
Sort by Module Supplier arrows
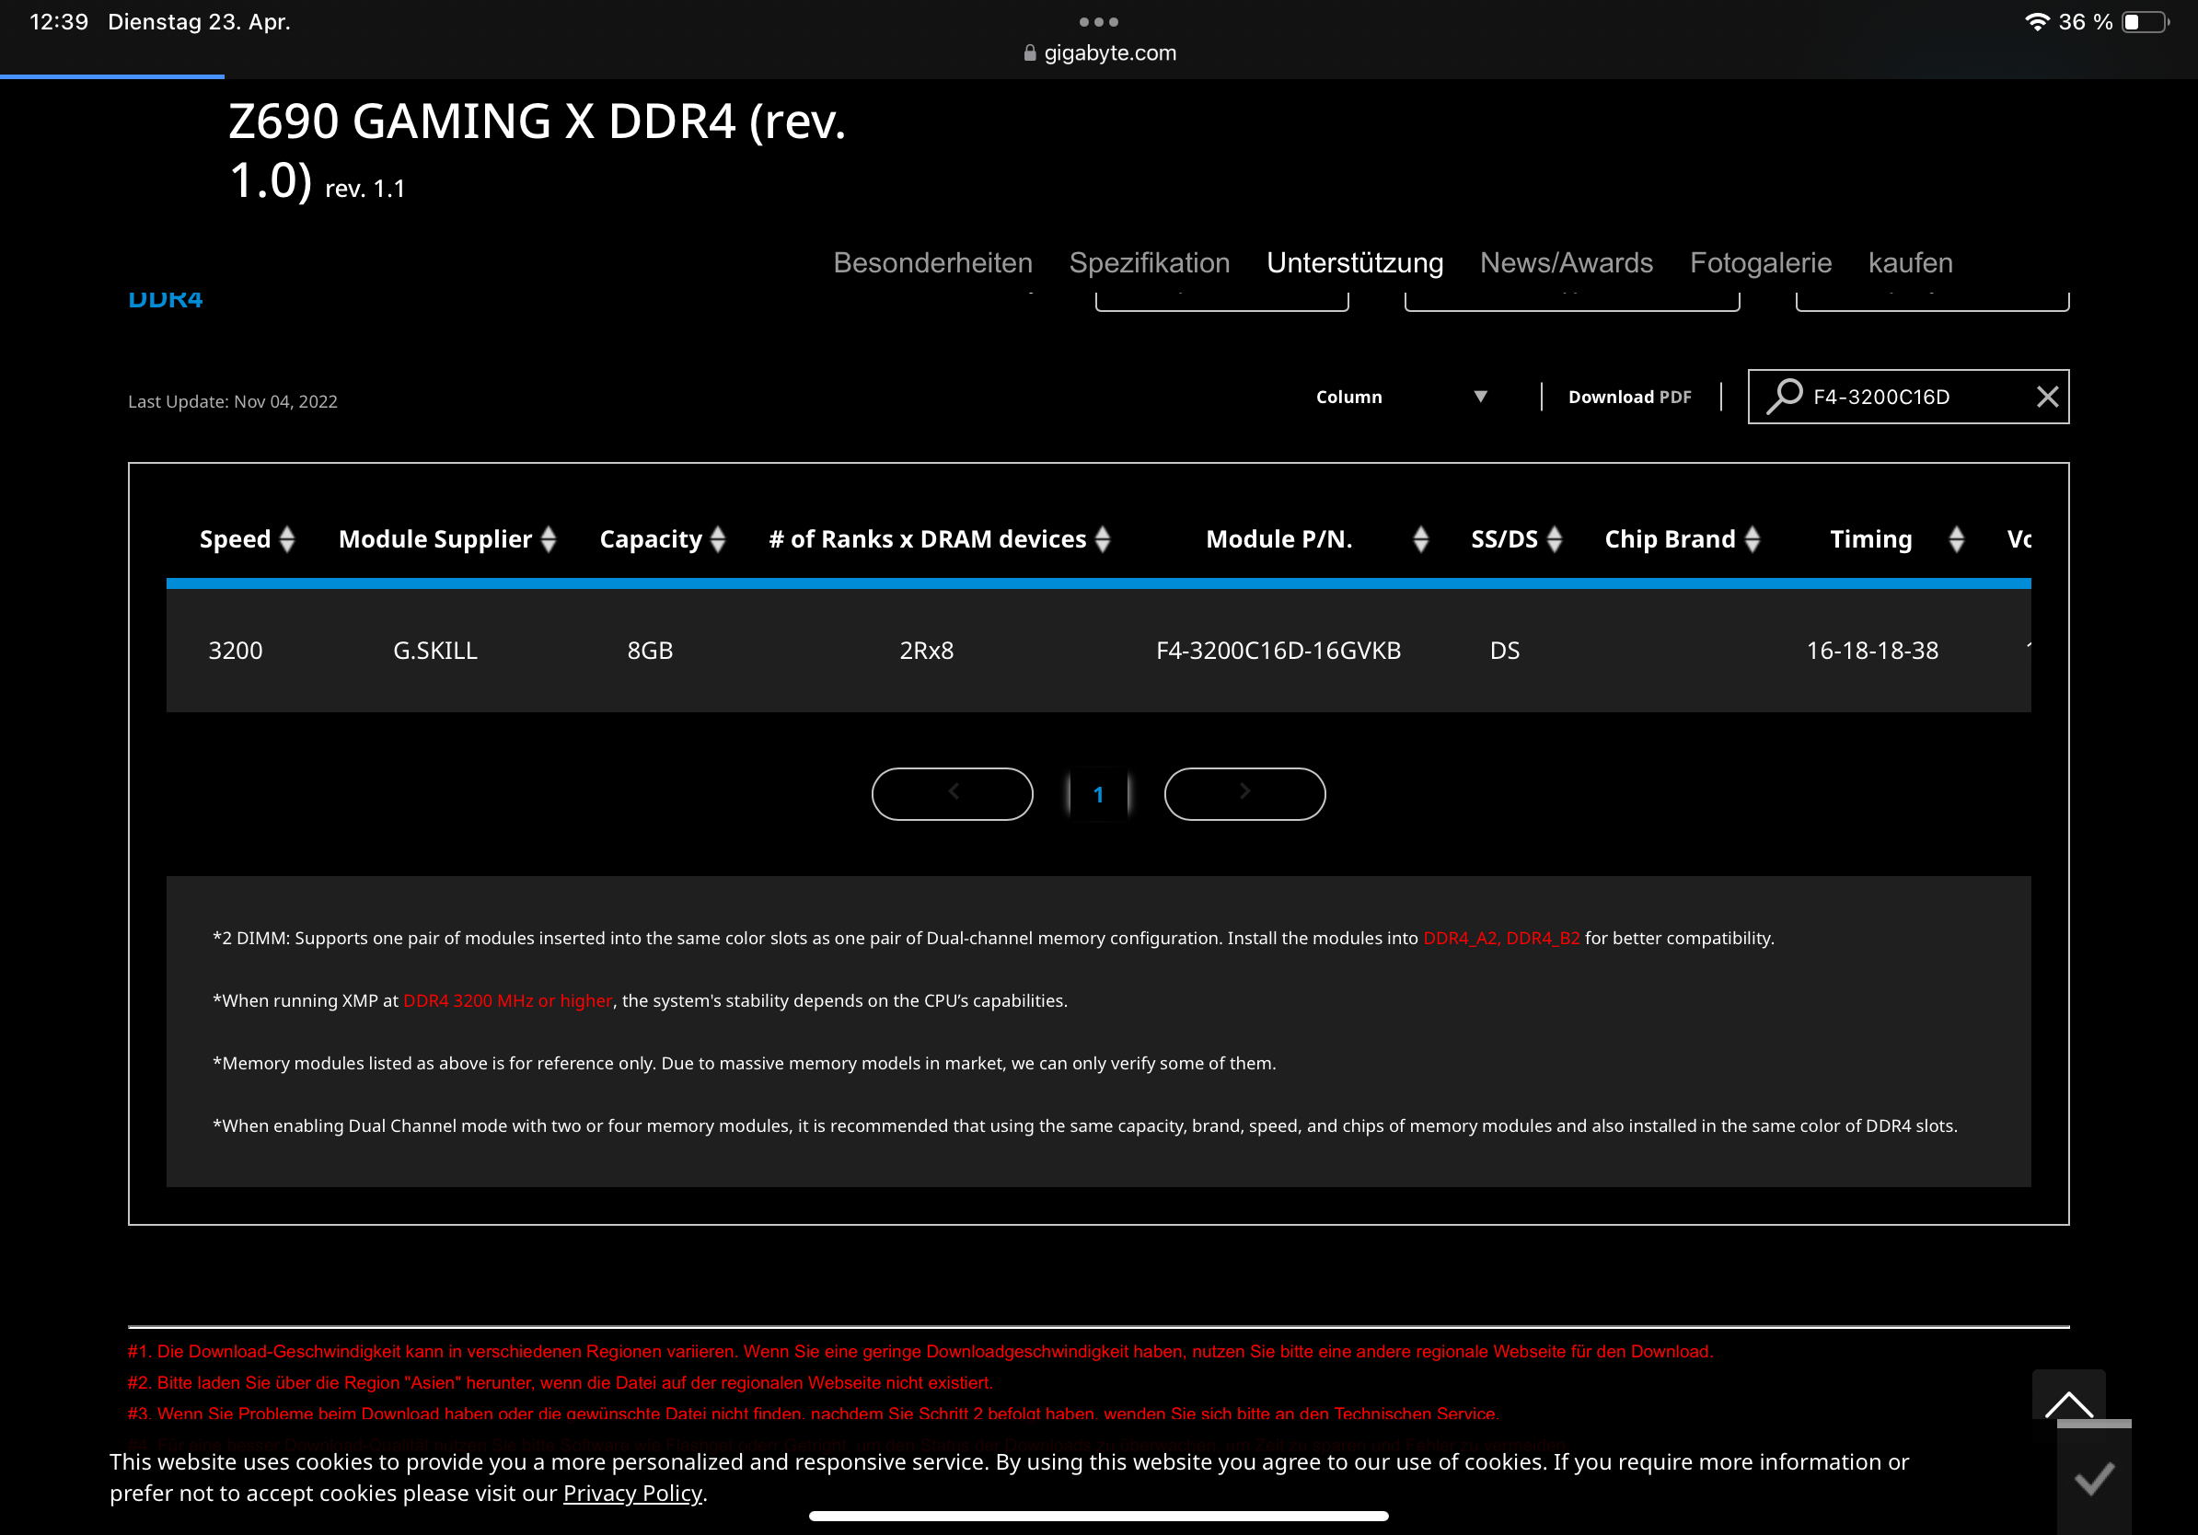pyautogui.click(x=549, y=538)
